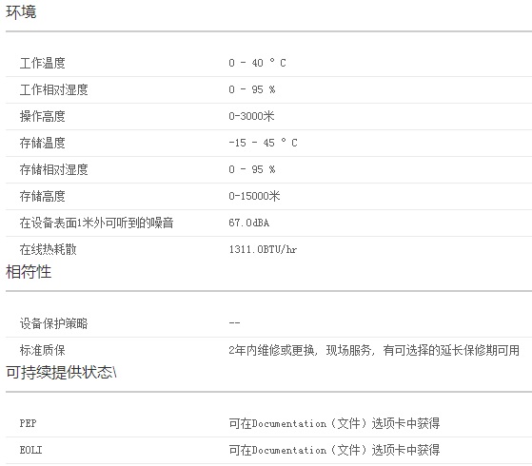Click the EOLI row Documentation text
The width and height of the screenshot is (532, 466).
tap(334, 450)
